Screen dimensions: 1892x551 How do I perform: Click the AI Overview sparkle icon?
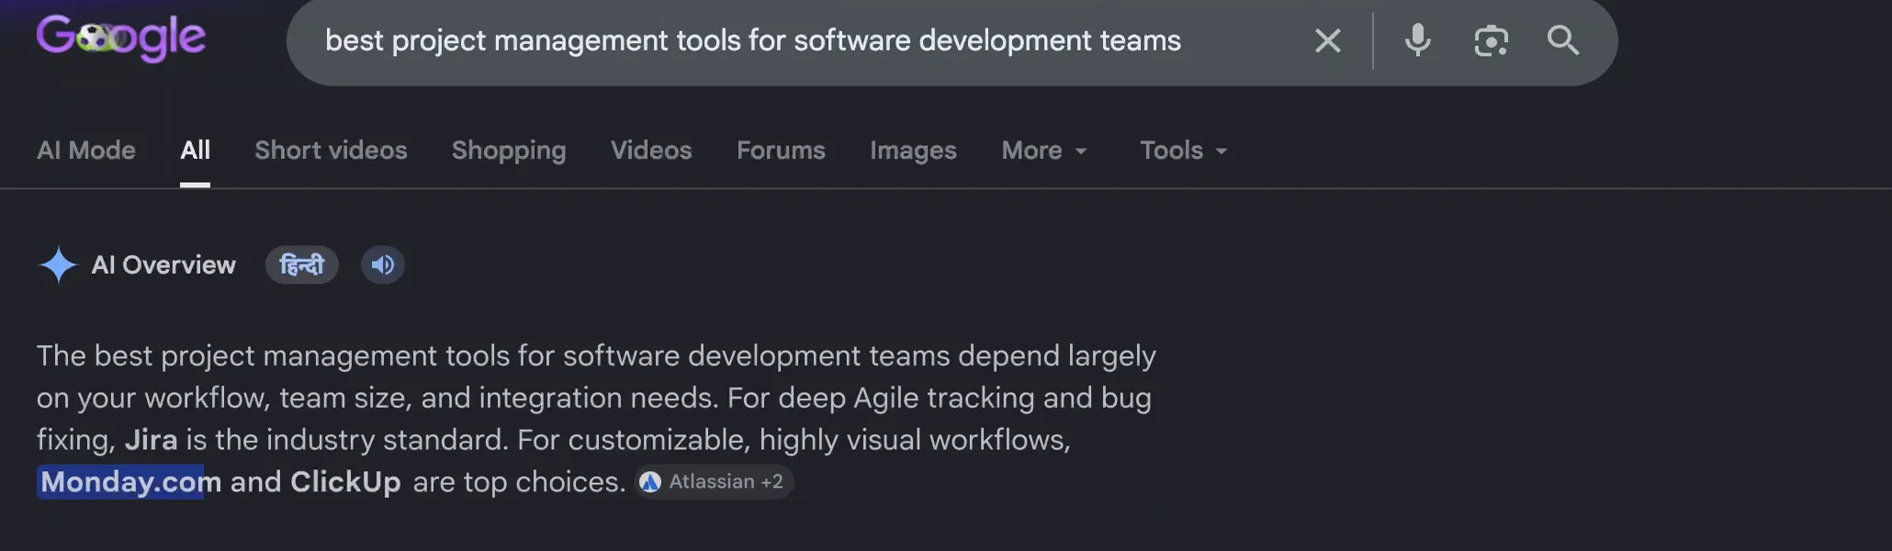58,264
